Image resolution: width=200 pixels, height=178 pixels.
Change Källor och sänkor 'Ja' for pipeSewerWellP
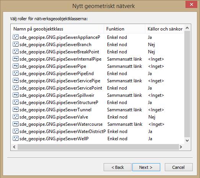coord(150,139)
